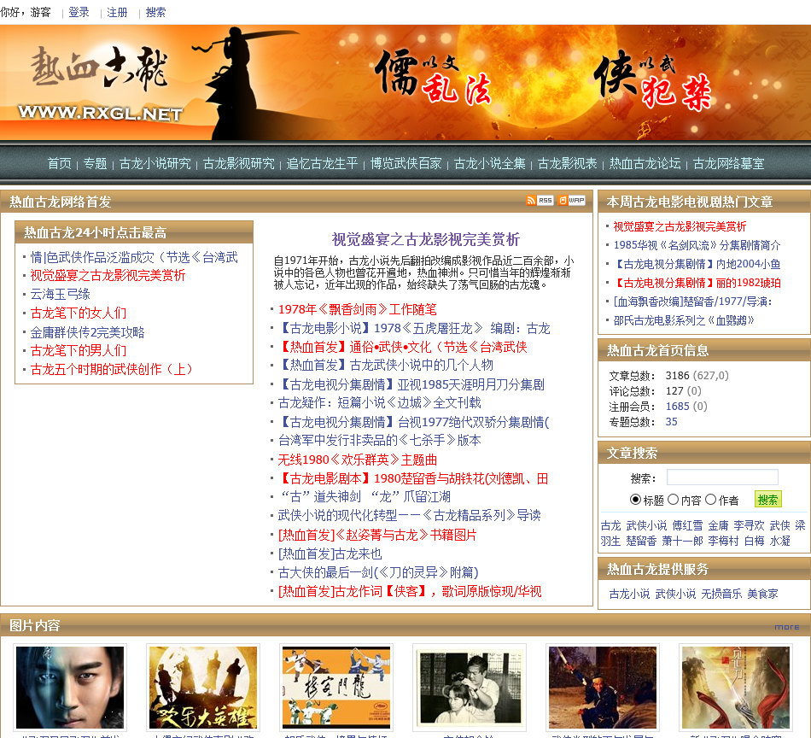This screenshot has width=811, height=738.
Task: Go to 古龙小说研究 in navigation bar
Action: point(155,163)
